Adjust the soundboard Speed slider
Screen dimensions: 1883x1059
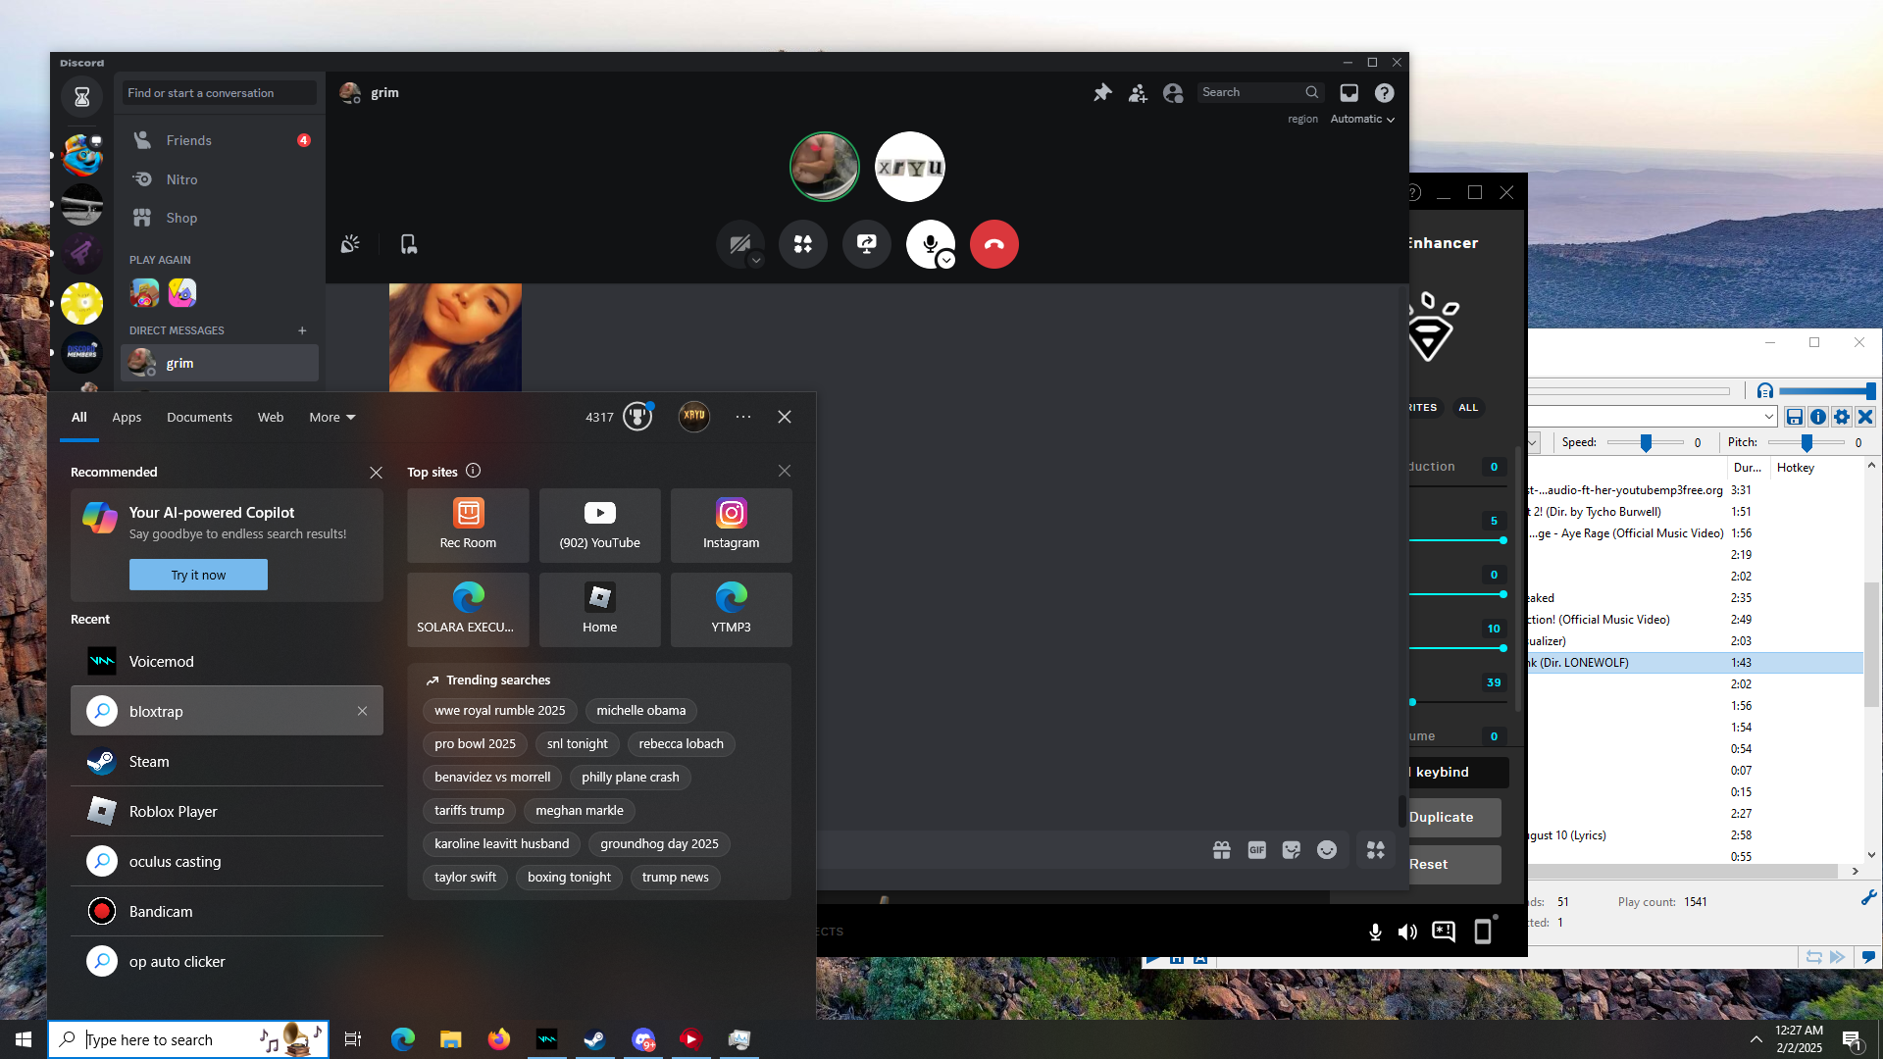pos(1646,442)
